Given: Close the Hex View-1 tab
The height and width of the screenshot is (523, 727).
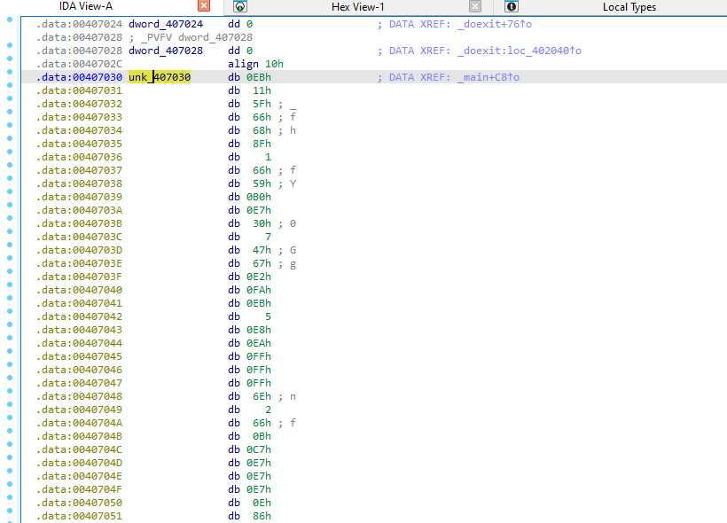Looking at the screenshot, I should click(x=475, y=6).
